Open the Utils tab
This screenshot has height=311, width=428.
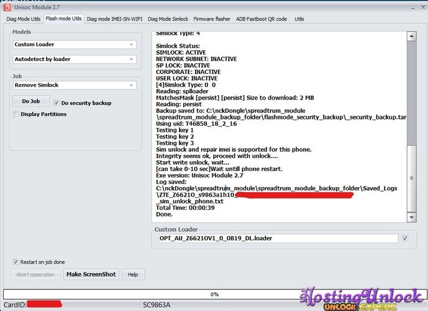[x=299, y=19]
